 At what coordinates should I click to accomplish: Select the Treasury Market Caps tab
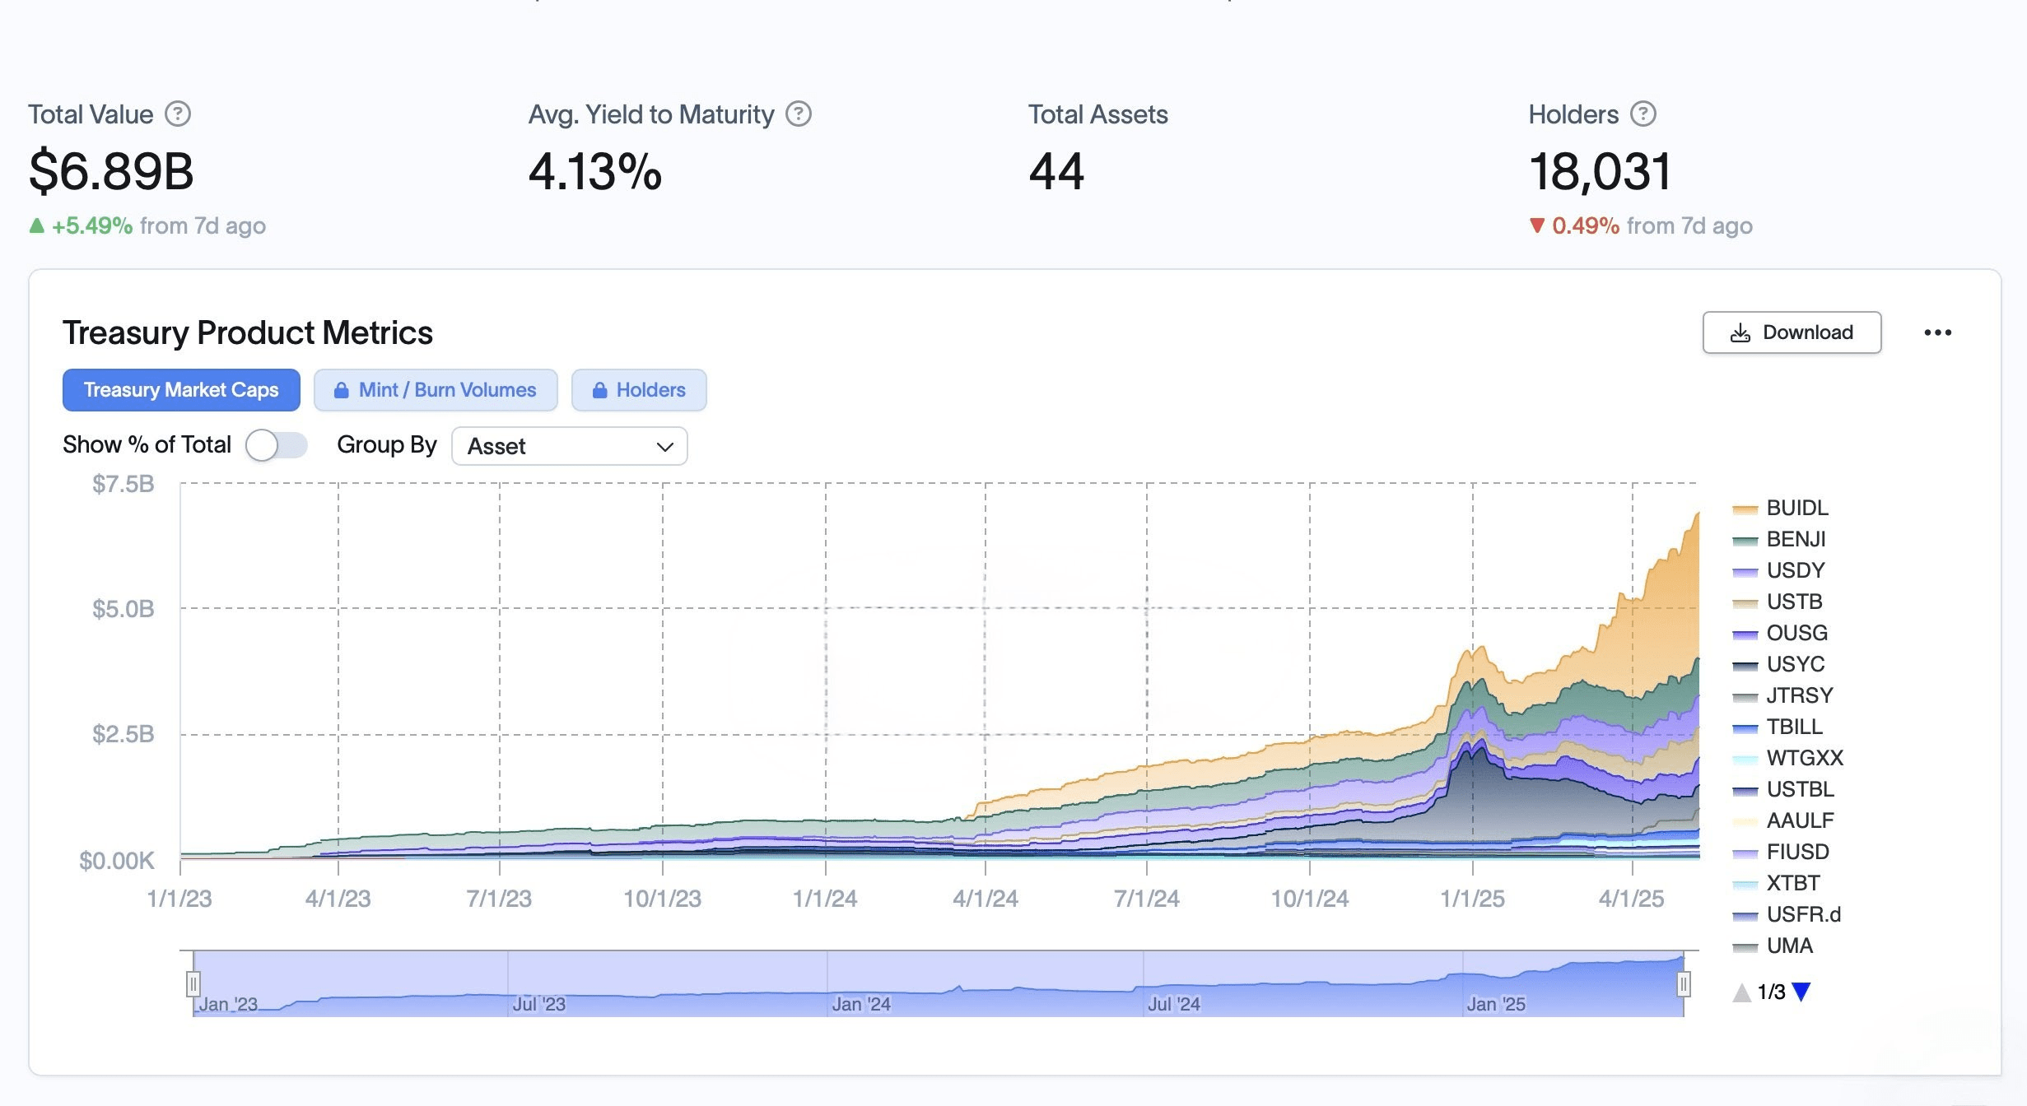click(181, 390)
